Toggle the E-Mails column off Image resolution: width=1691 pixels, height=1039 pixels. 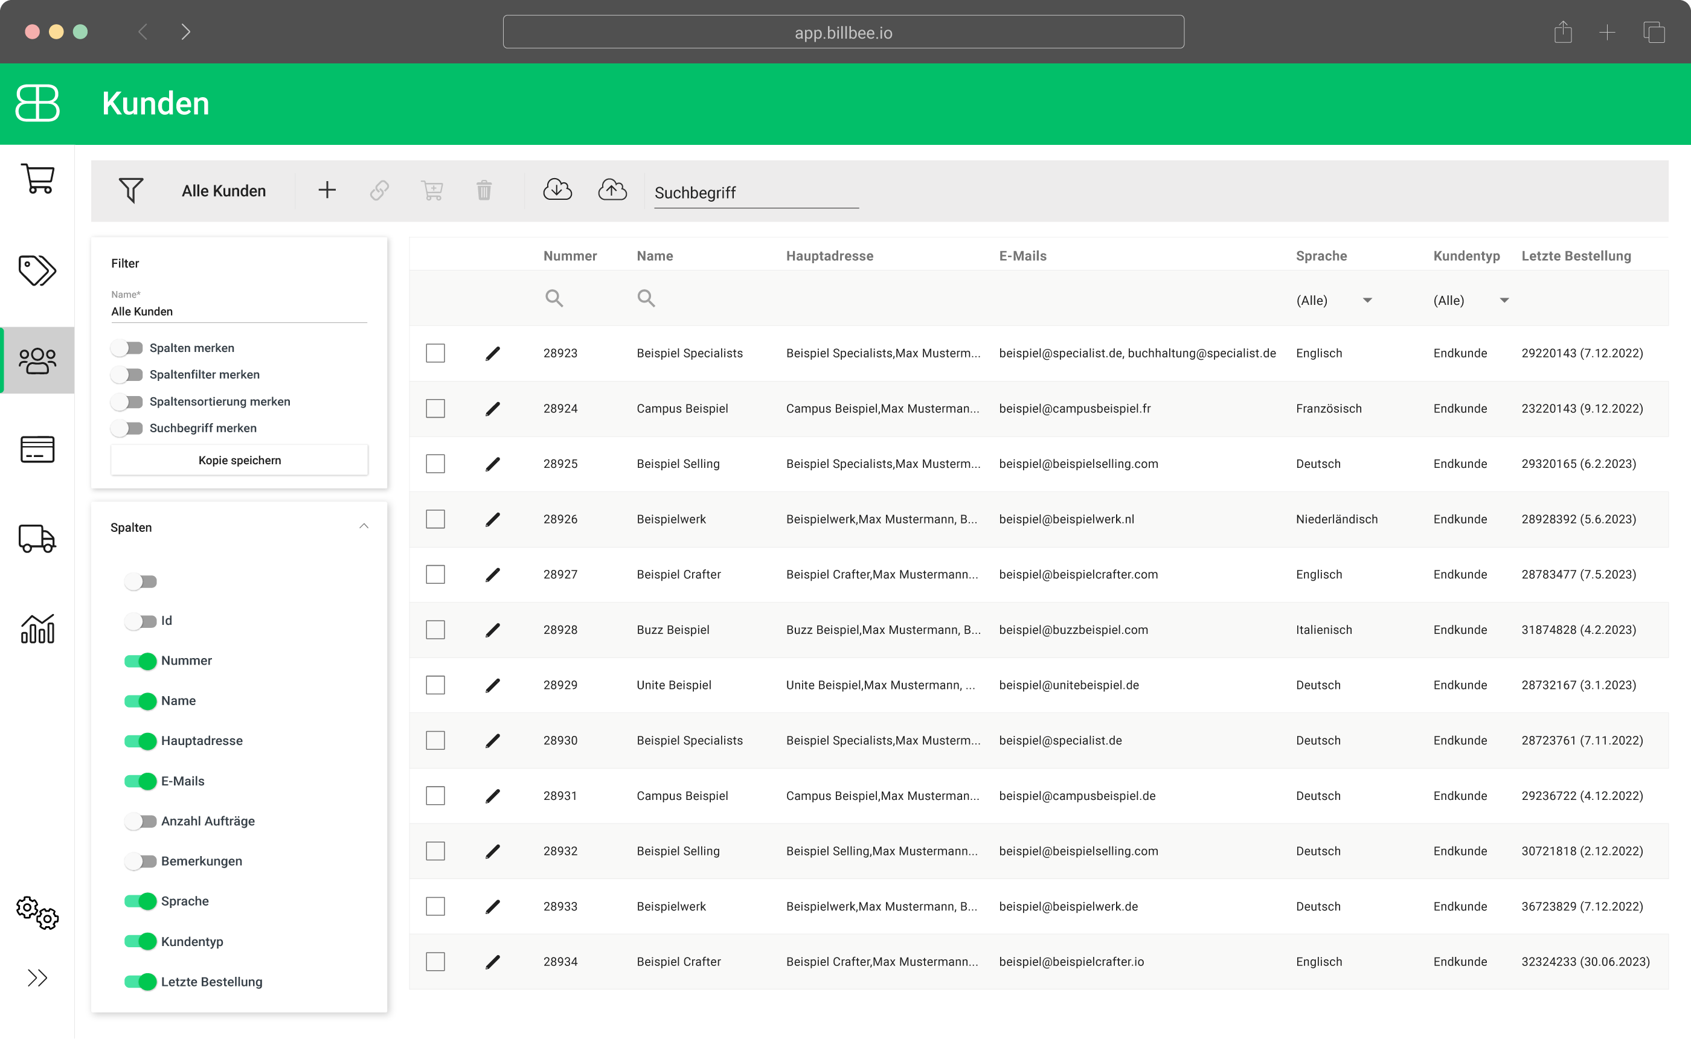click(x=140, y=781)
